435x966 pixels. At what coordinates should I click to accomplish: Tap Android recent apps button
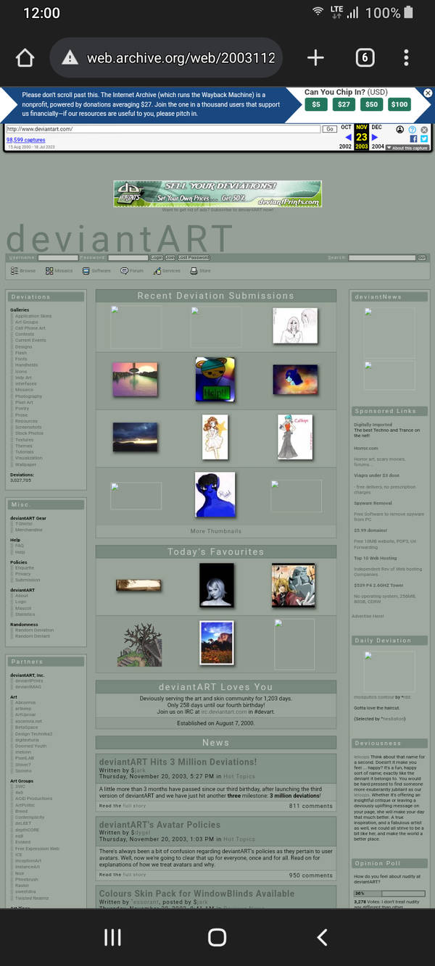click(112, 937)
